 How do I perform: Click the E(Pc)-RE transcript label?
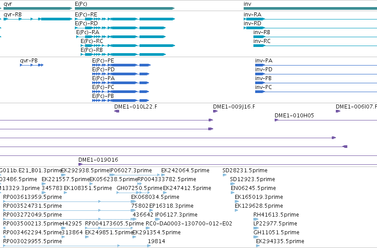pos(86,15)
